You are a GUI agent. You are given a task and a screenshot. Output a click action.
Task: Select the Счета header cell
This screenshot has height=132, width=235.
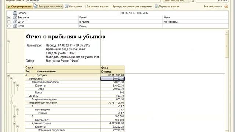(30, 67)
